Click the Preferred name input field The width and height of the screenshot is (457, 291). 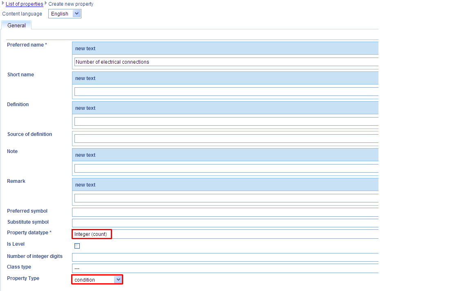coord(226,62)
